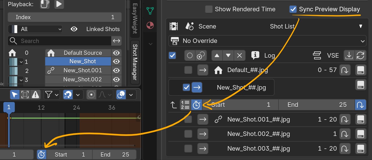Toggle the checked New_Shot_##.jpg checkbox
This screenshot has height=160, width=372.
[186, 88]
